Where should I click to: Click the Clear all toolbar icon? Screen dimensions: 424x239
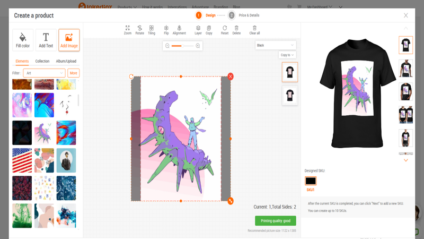click(x=254, y=30)
